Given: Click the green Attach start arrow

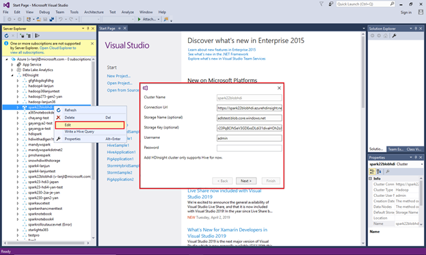Looking at the screenshot, I should tap(139, 19).
